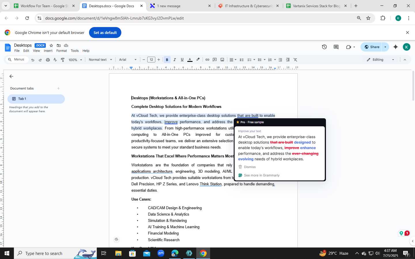Run spelling and grammar check icon
Screen dimensions: 415x259
point(55,60)
